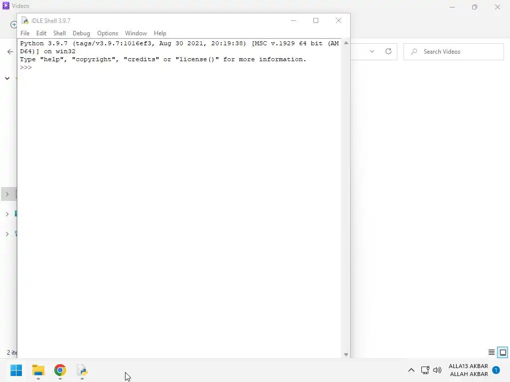Screen dimensions: 510x382
Task: Open the Edit menu in IDLE Shell
Action: (41, 33)
